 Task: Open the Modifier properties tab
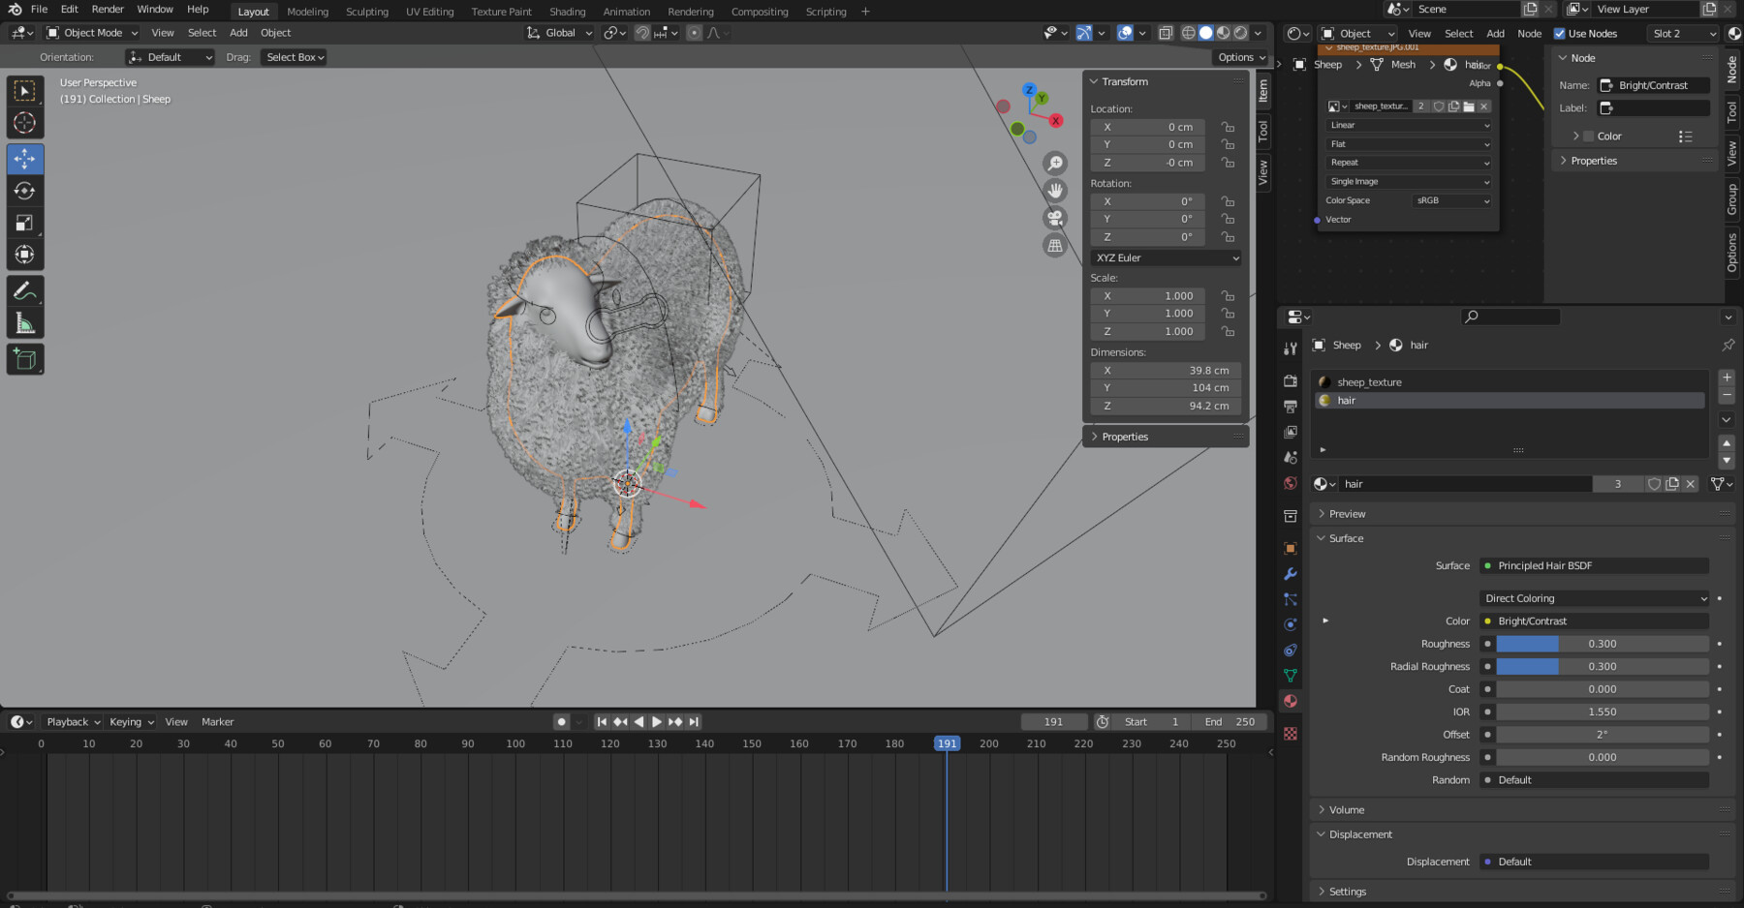(x=1290, y=574)
